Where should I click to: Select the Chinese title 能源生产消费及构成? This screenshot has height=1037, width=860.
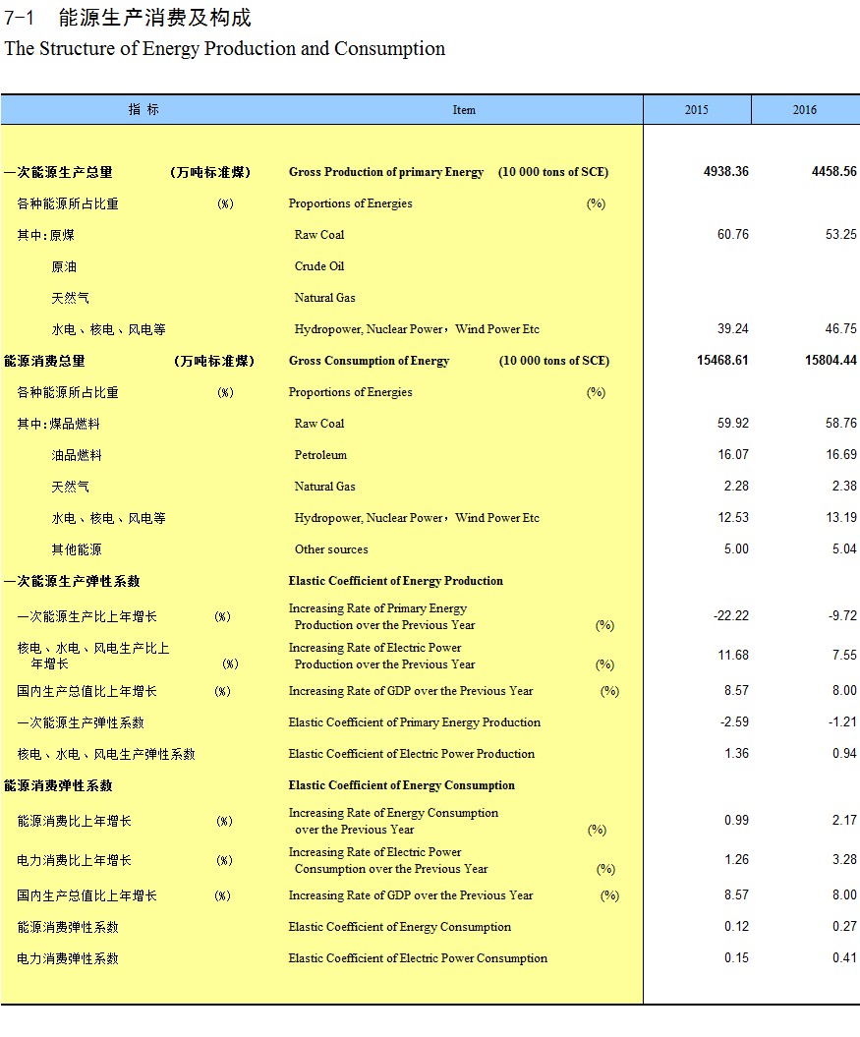coord(155,18)
